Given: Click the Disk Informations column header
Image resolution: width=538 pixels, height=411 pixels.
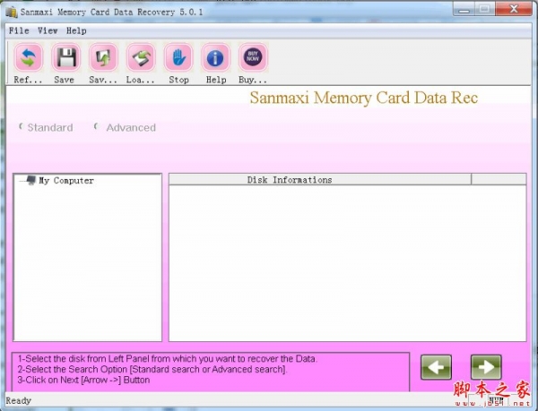Looking at the screenshot, I should [x=320, y=179].
